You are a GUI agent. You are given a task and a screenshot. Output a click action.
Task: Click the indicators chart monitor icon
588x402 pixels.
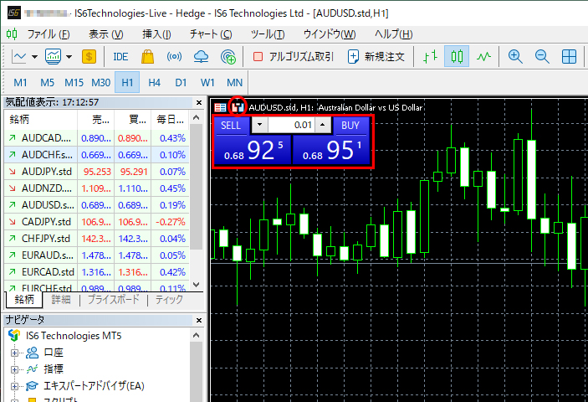pyautogui.click(x=53, y=57)
